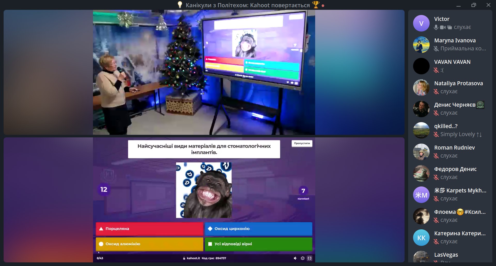496x266 pixels.
Task: Click the camera icon under Victor's name
Action: [443, 27]
